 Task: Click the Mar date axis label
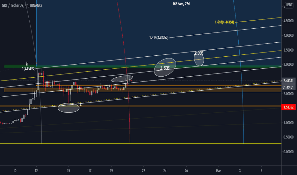[x=218, y=171]
